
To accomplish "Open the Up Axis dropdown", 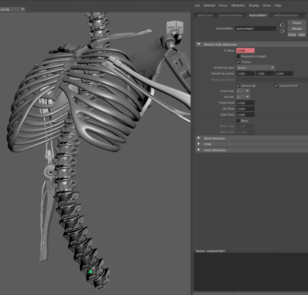I will 243,97.
